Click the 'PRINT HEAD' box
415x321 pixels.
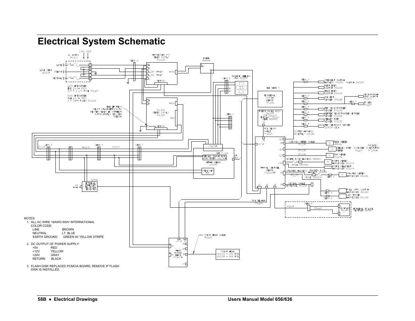[x=227, y=254]
